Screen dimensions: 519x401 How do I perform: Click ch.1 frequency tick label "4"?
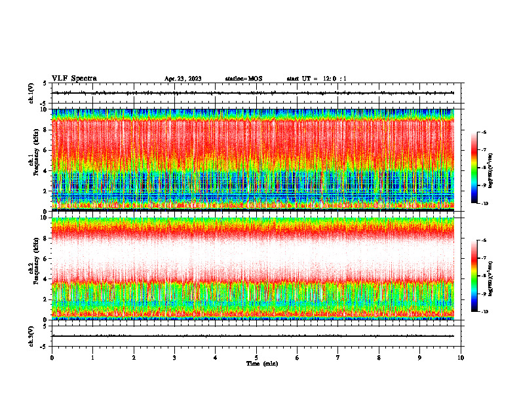coord(45,171)
